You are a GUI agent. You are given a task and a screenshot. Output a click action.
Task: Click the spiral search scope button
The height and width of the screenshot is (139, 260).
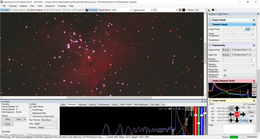[x=231, y=109]
